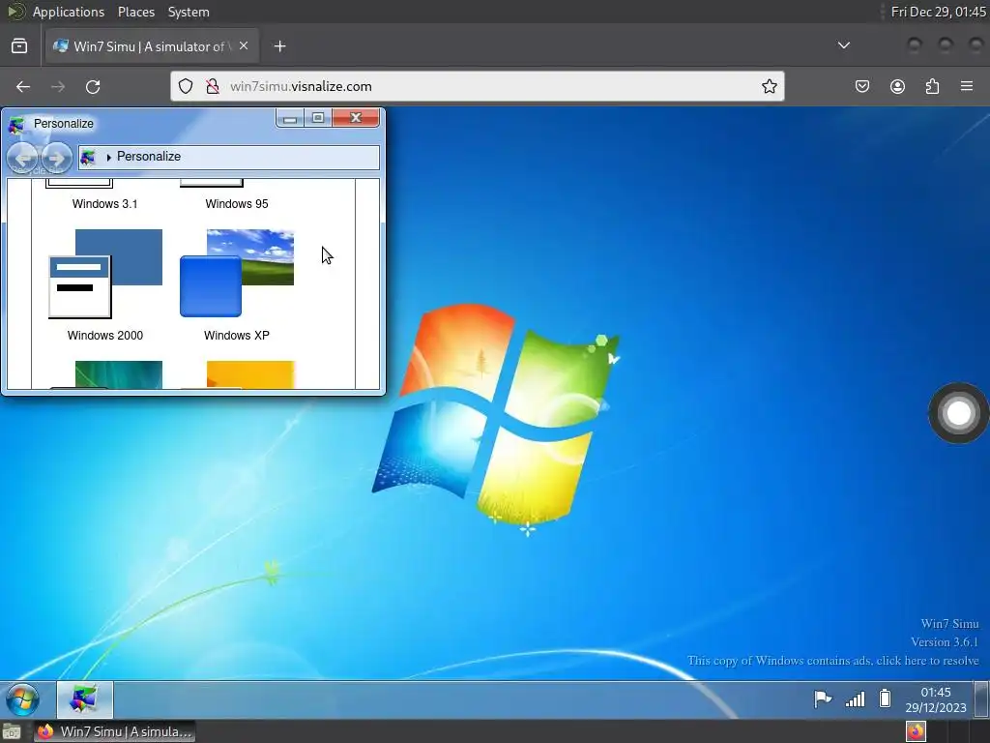Screen dimensions: 990x743
Task: Focus the URL bar win7simu.visnalize.com
Action: [x=478, y=86]
